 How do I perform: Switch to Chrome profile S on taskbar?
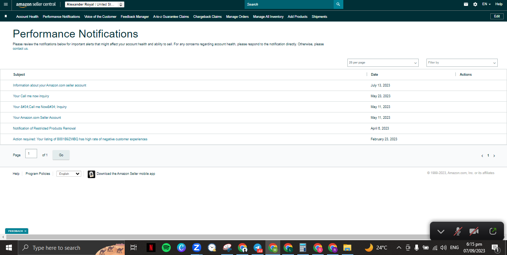pyautogui.click(x=318, y=248)
